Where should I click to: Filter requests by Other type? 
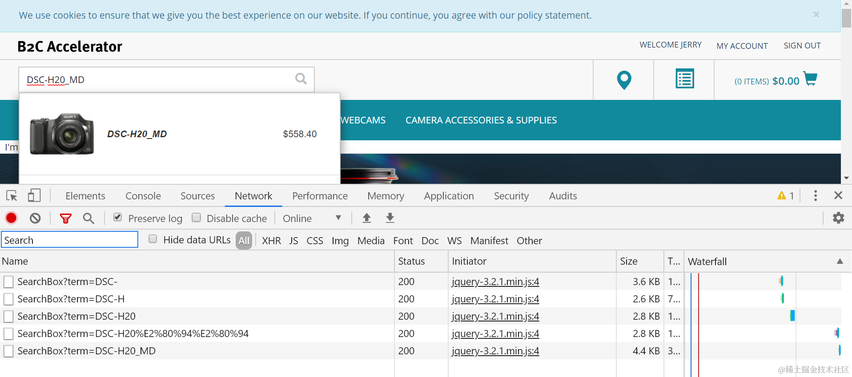point(529,241)
